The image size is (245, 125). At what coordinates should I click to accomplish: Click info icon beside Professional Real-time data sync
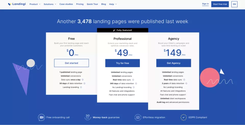[133, 80]
